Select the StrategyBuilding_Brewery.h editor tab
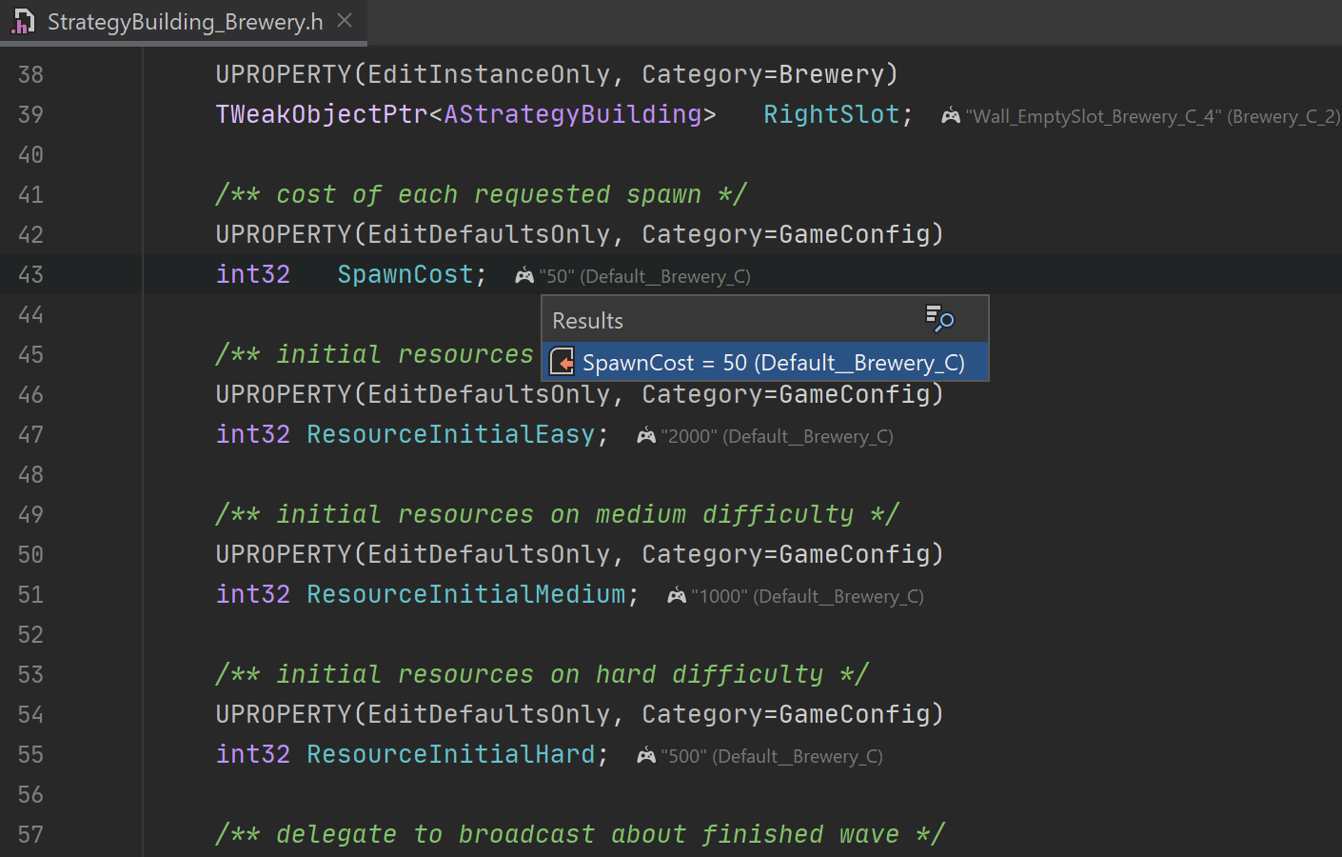This screenshot has width=1342, height=857. point(184,22)
